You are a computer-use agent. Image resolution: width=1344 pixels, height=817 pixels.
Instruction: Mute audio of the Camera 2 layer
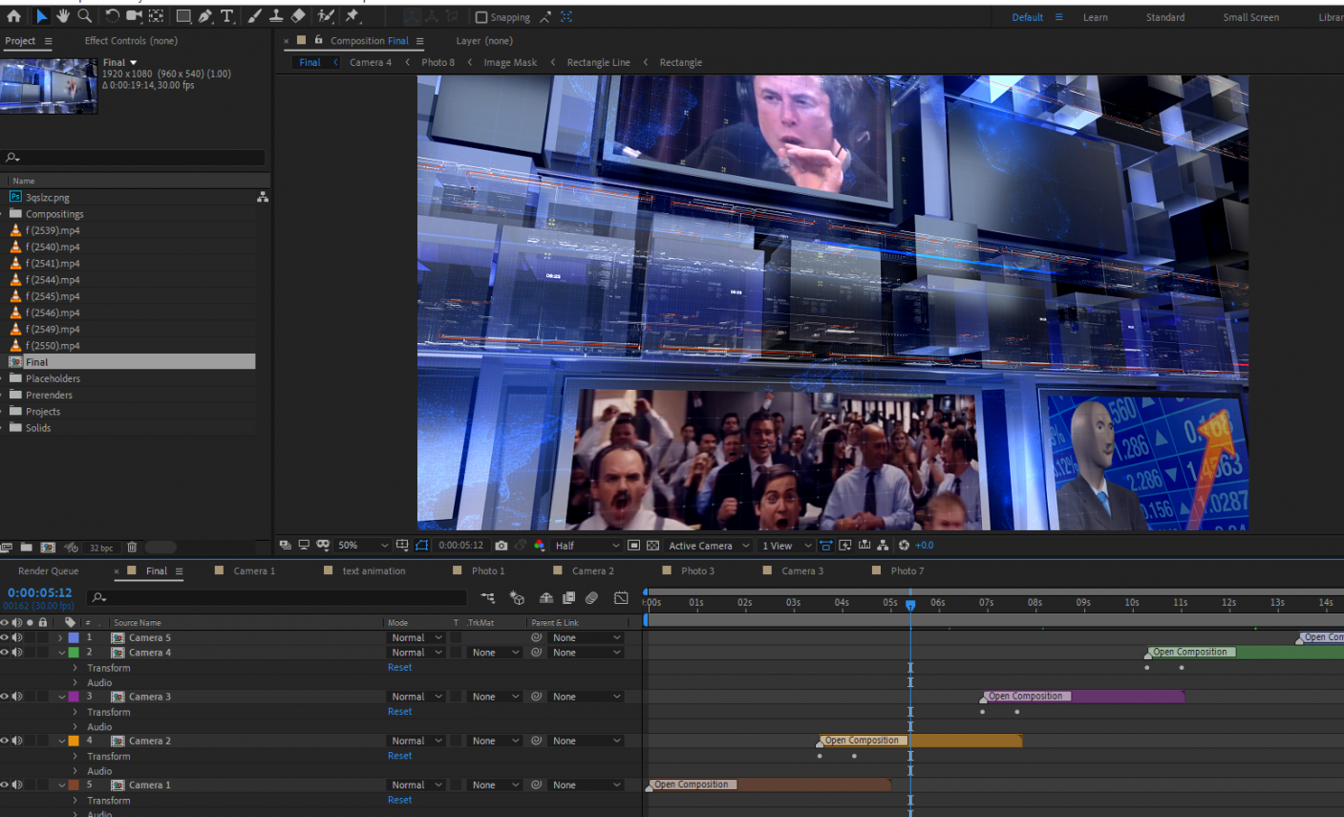click(x=17, y=741)
